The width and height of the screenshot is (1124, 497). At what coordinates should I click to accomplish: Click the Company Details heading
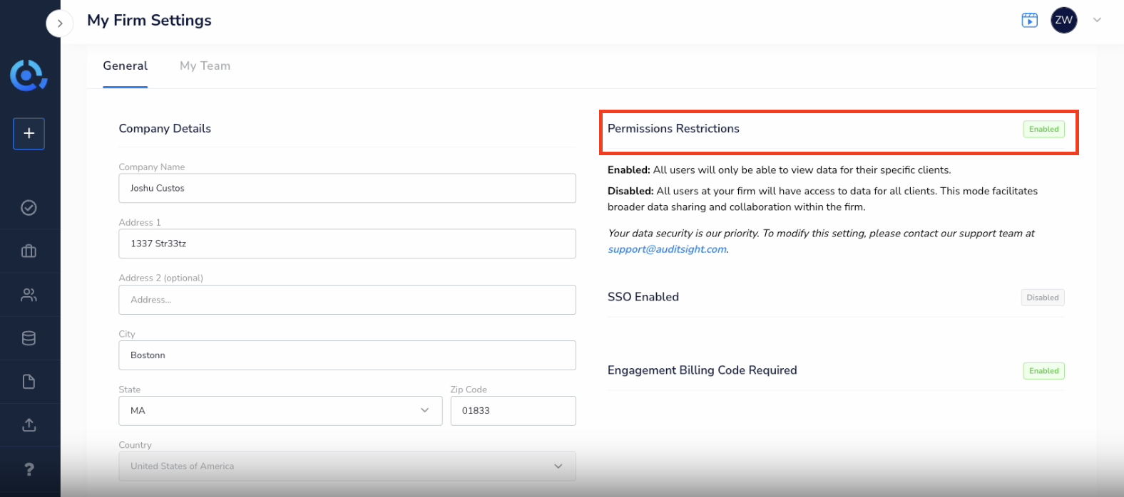pyautogui.click(x=165, y=129)
